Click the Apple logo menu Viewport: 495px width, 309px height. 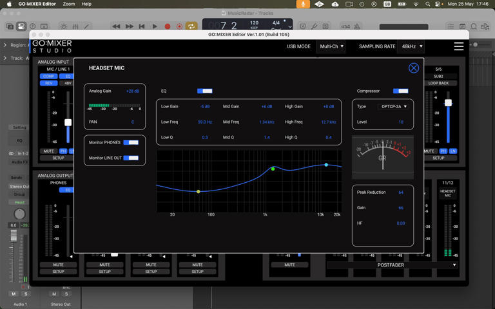coord(9,4)
